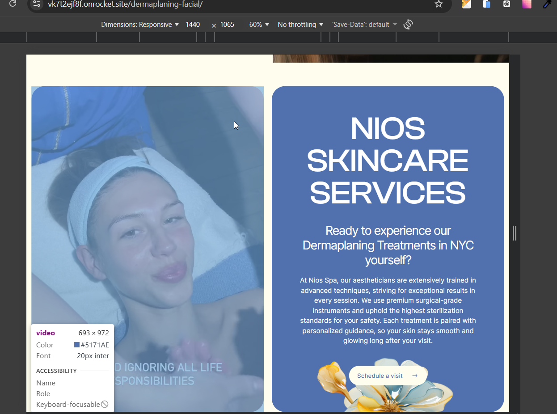Click the arrow in Schedule a visit button
This screenshot has height=414, width=557.
[415, 376]
